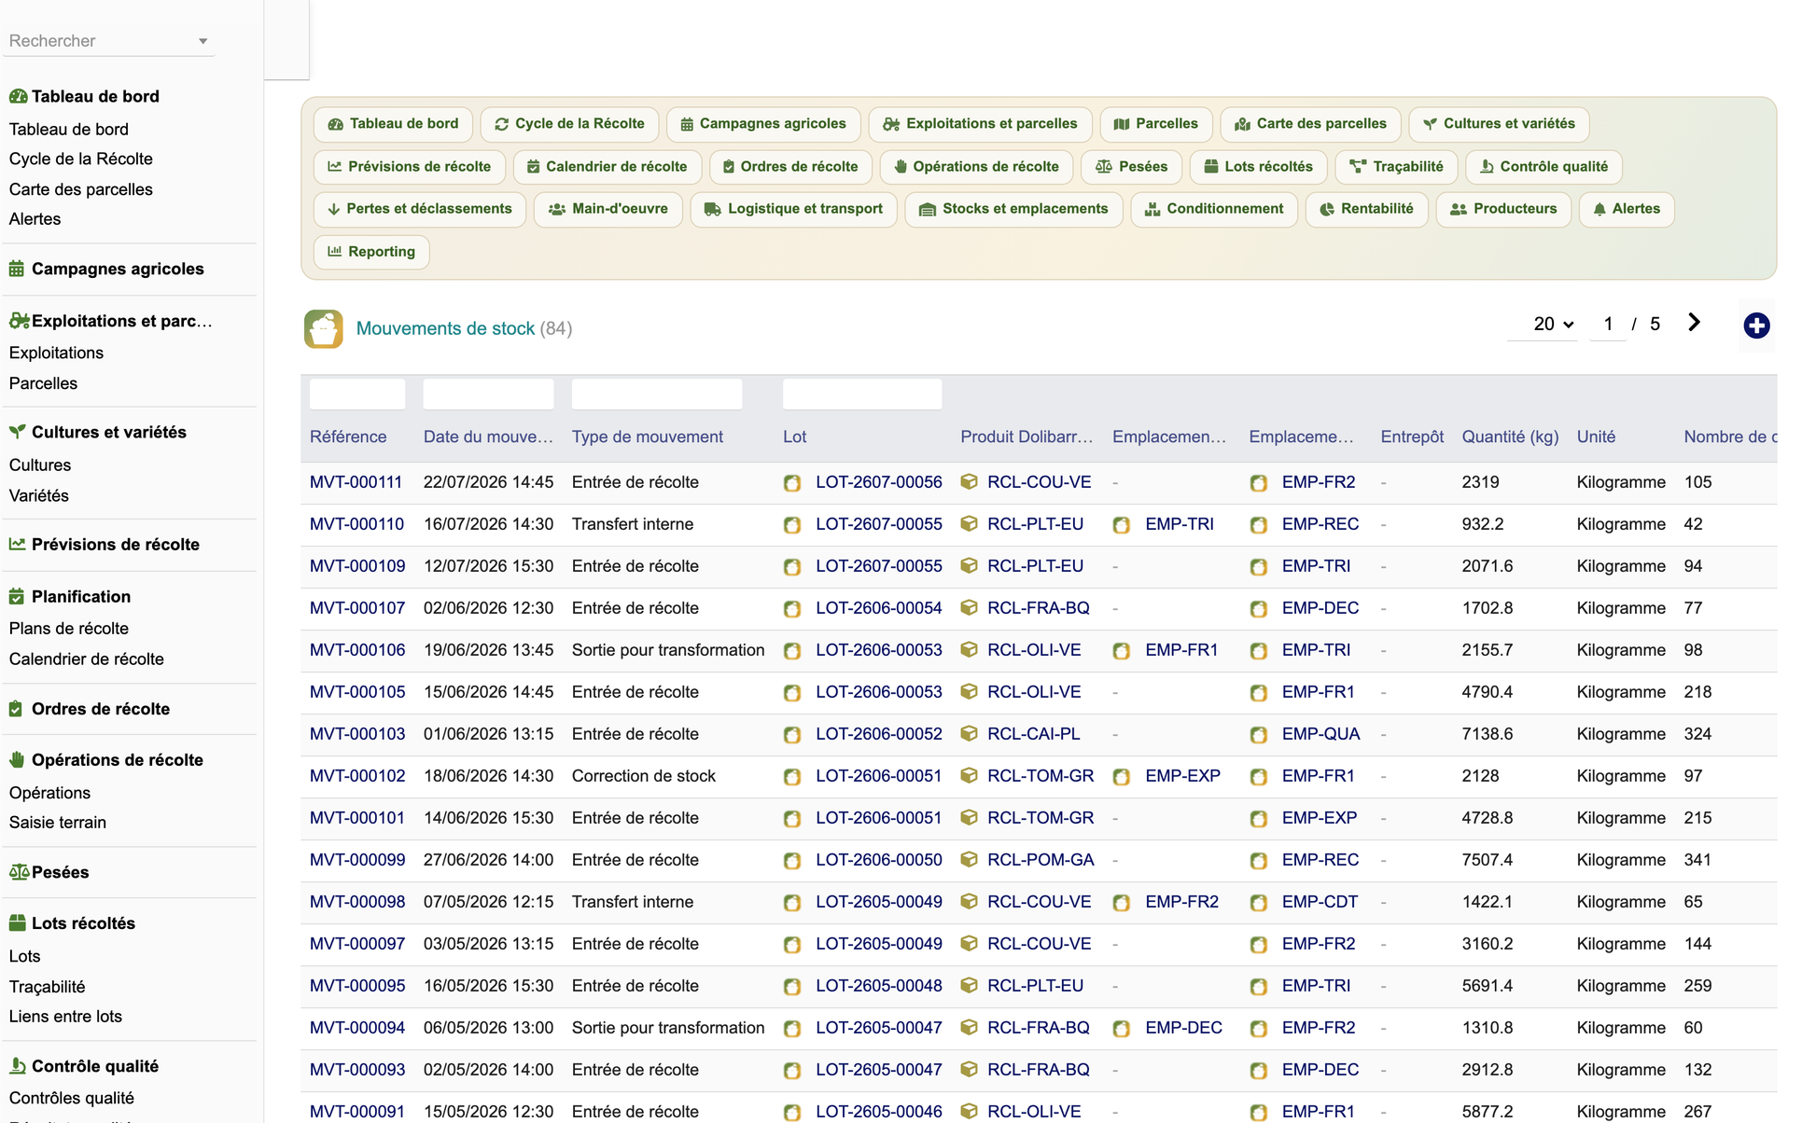Click the location icon beside EMP-FR2 in row MVT-000111
Image resolution: width=1816 pixels, height=1123 pixels.
pyautogui.click(x=1259, y=483)
